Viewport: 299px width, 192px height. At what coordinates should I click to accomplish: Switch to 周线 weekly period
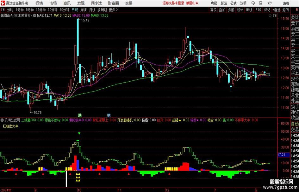tap(84, 10)
